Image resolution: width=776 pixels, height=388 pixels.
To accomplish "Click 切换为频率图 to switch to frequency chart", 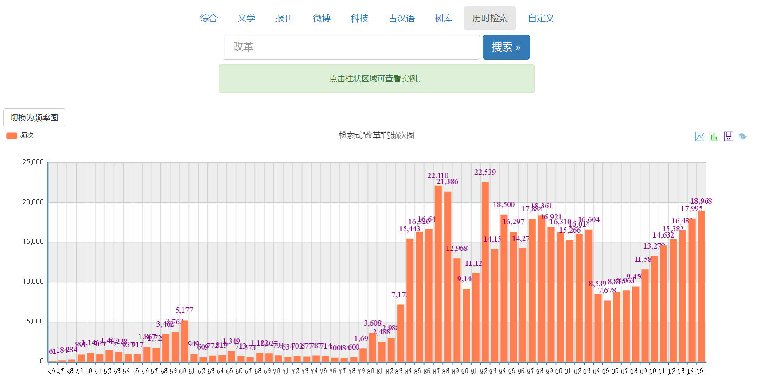I will coord(34,118).
